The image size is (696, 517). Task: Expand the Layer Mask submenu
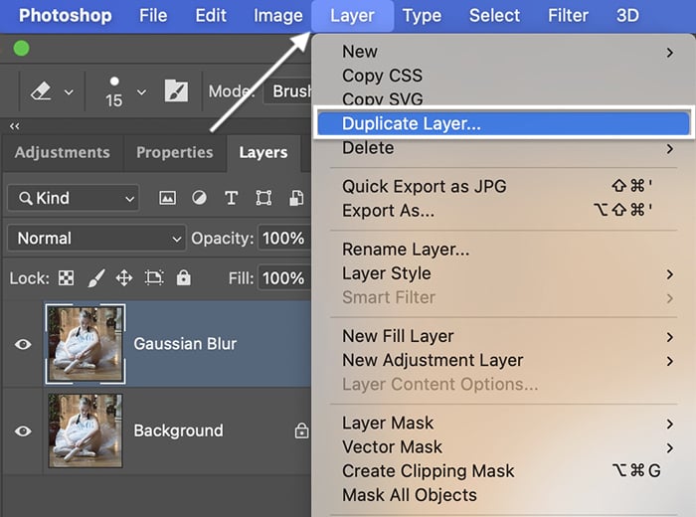pyautogui.click(x=503, y=423)
